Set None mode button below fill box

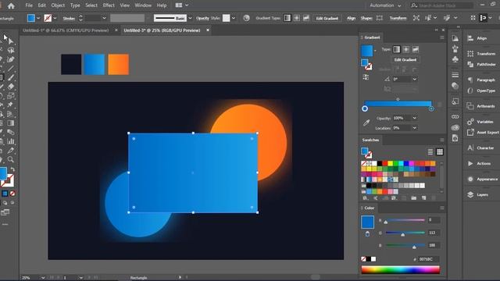click(12, 194)
